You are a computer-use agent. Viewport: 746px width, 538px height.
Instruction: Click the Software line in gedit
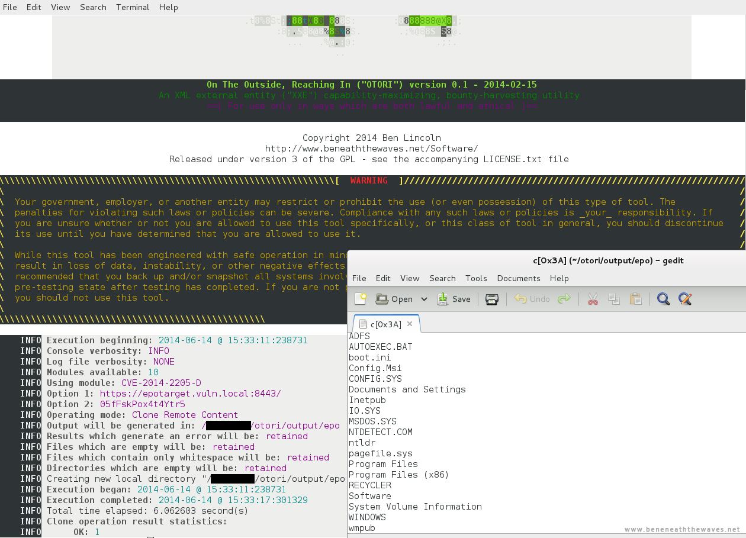370,496
